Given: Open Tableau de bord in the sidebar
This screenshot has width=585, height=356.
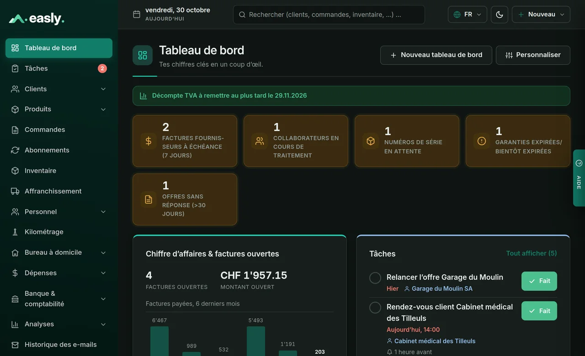Looking at the screenshot, I should 59,48.
